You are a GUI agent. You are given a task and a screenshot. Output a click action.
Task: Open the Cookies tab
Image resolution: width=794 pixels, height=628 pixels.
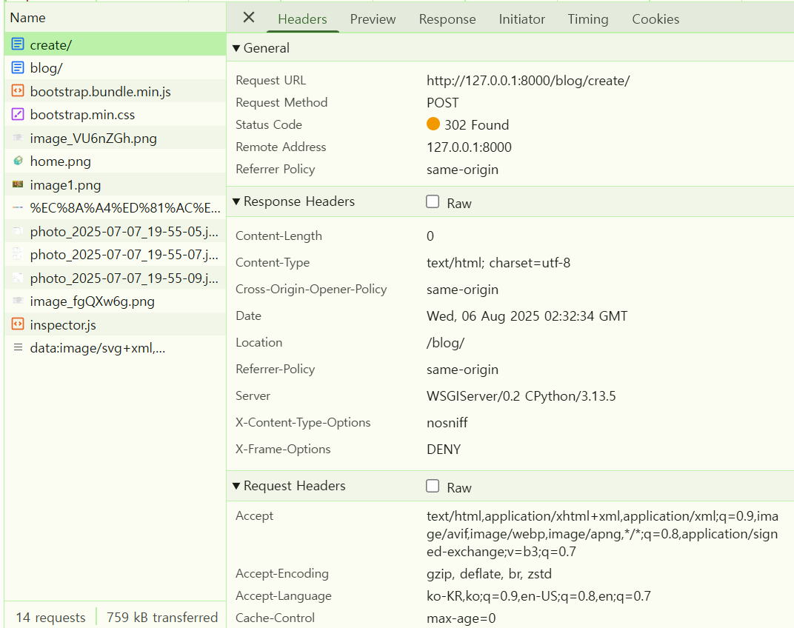(x=655, y=19)
